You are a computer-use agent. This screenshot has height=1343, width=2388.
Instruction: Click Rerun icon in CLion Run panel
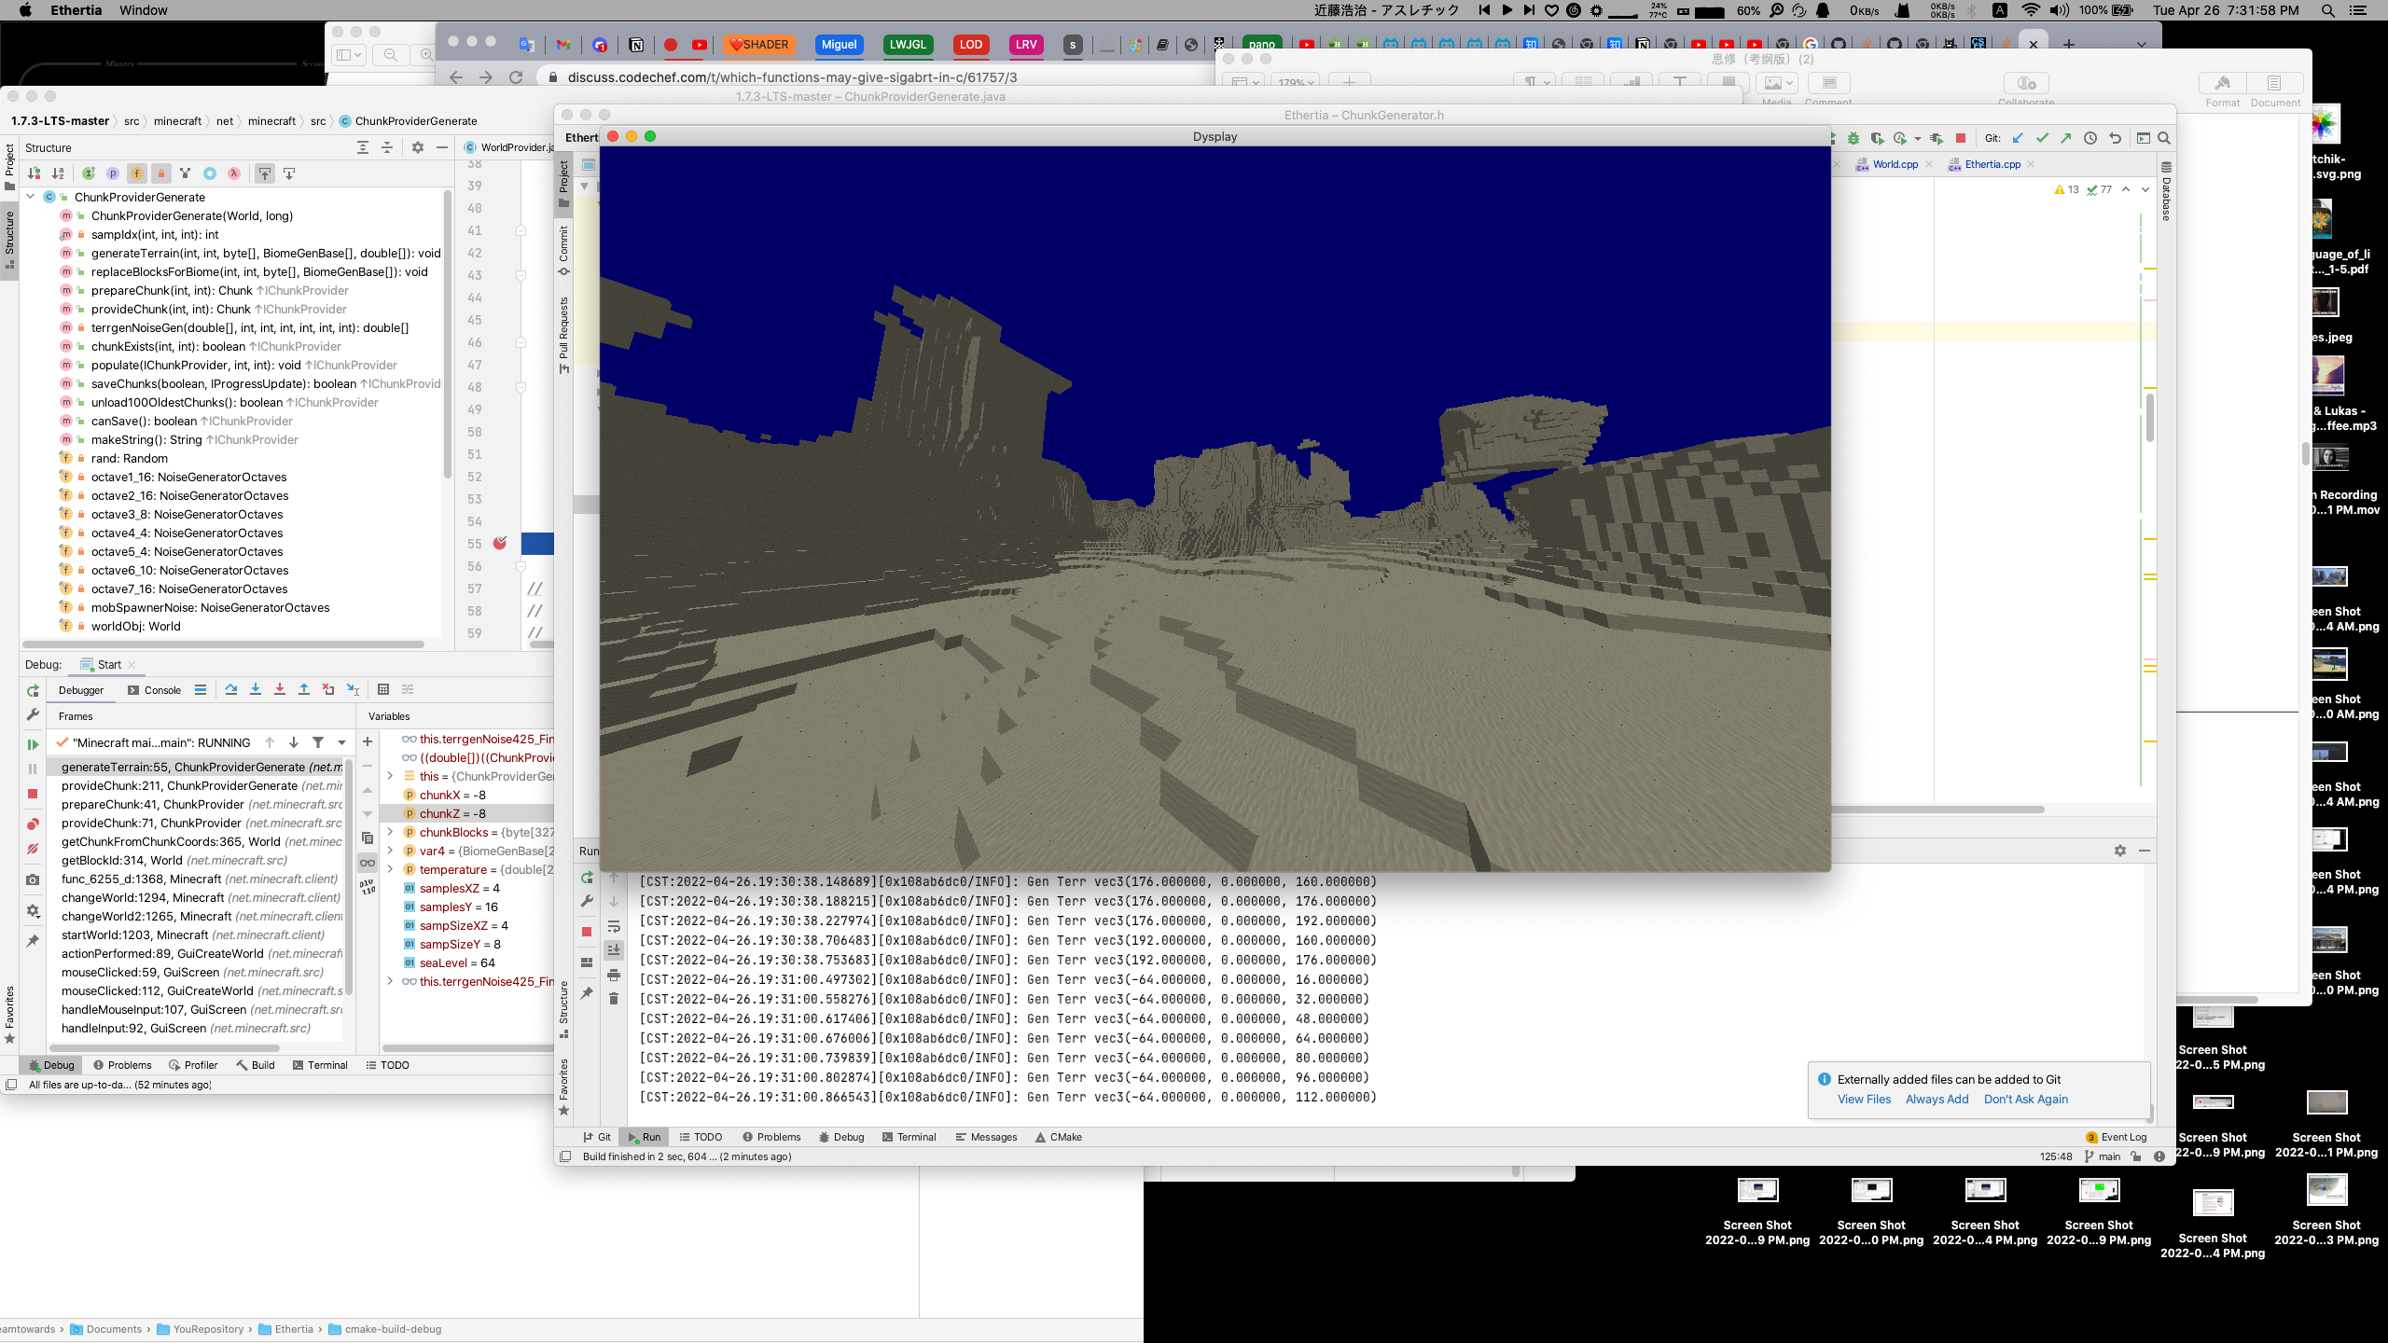[x=587, y=878]
